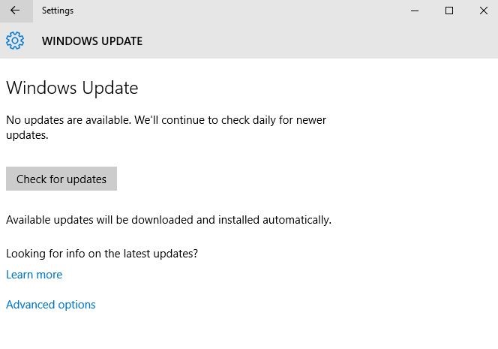Click the Settings title text in title bar
The height and width of the screenshot is (349, 498).
pos(58,11)
